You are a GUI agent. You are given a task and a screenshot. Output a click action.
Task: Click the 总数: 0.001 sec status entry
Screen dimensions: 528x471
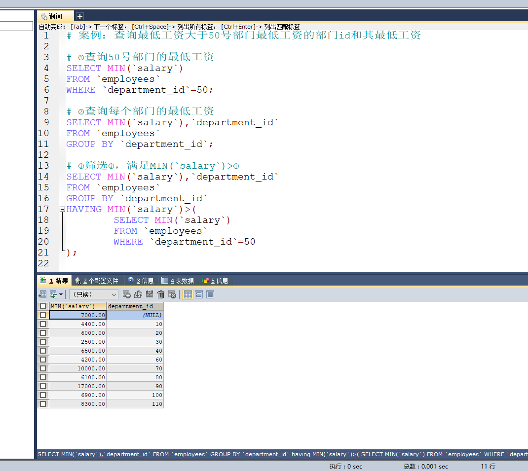[x=426, y=466]
